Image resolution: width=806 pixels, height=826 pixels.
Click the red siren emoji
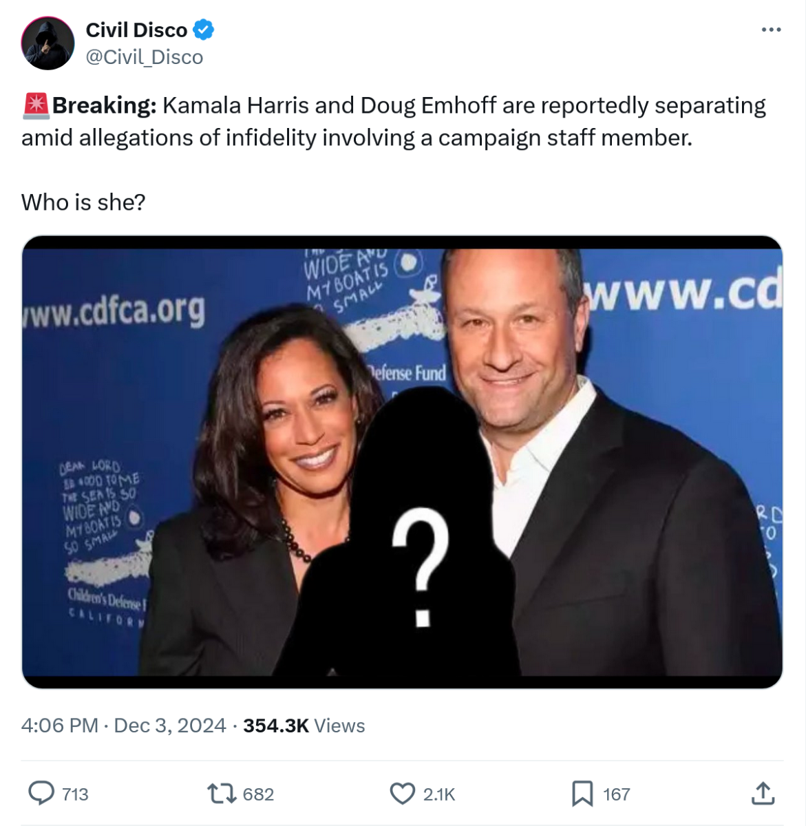click(35, 105)
